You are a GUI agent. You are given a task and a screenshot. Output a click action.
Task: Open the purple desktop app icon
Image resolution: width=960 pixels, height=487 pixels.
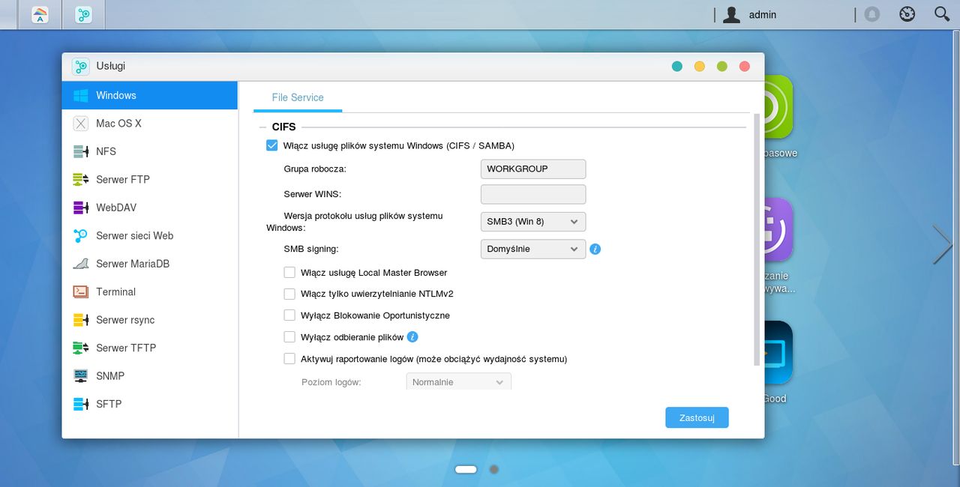(x=778, y=229)
